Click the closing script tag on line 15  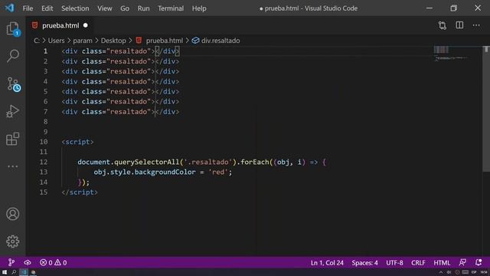pyautogui.click(x=80, y=192)
